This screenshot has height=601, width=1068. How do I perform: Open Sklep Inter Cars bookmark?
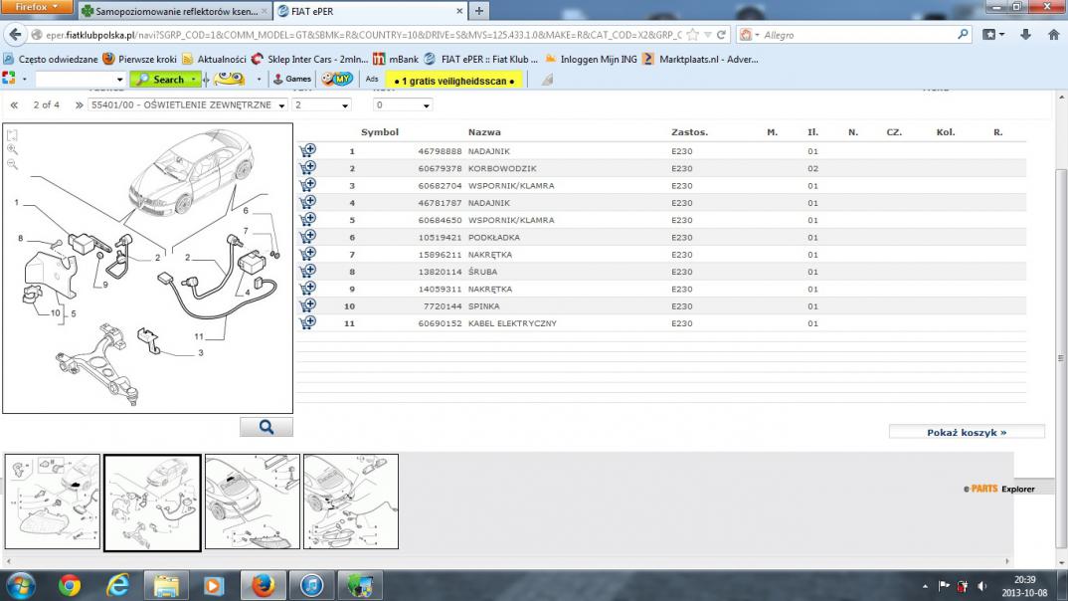[x=309, y=60]
